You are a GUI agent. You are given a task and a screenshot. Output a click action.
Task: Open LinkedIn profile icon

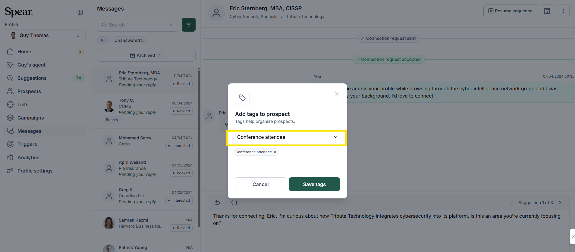(x=547, y=11)
